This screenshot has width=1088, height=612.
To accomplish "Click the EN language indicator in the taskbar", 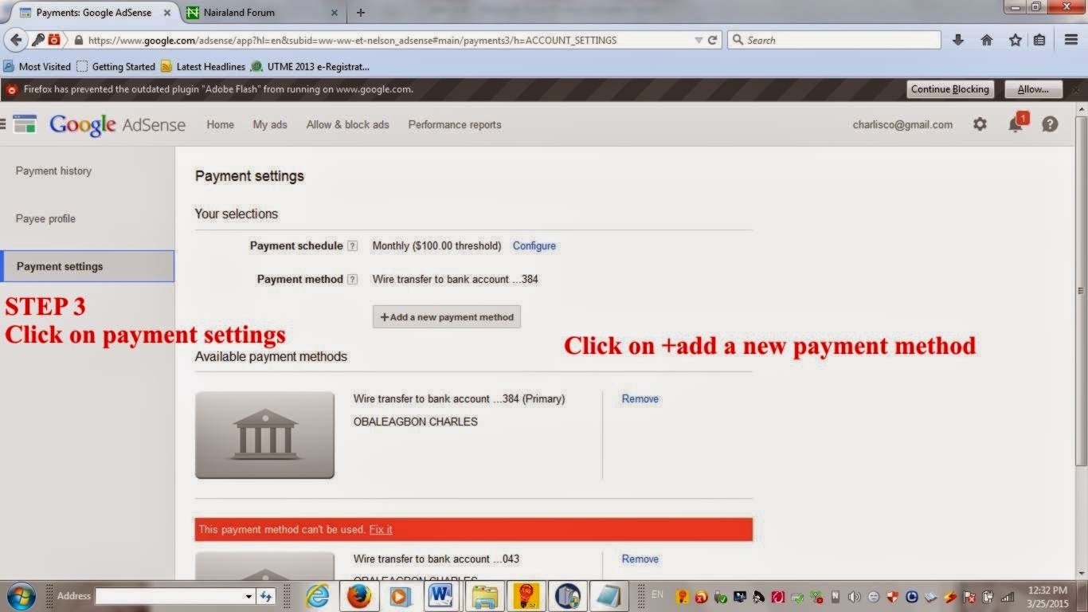I will tap(657, 594).
